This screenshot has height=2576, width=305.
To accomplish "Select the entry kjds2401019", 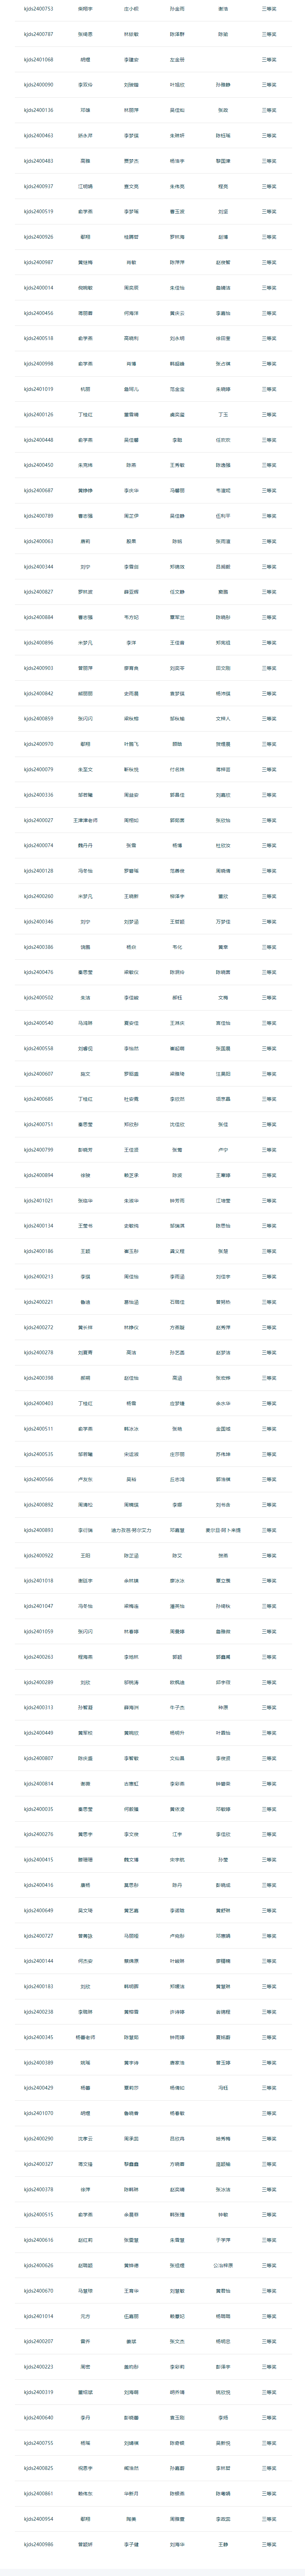I will pyautogui.click(x=38, y=389).
